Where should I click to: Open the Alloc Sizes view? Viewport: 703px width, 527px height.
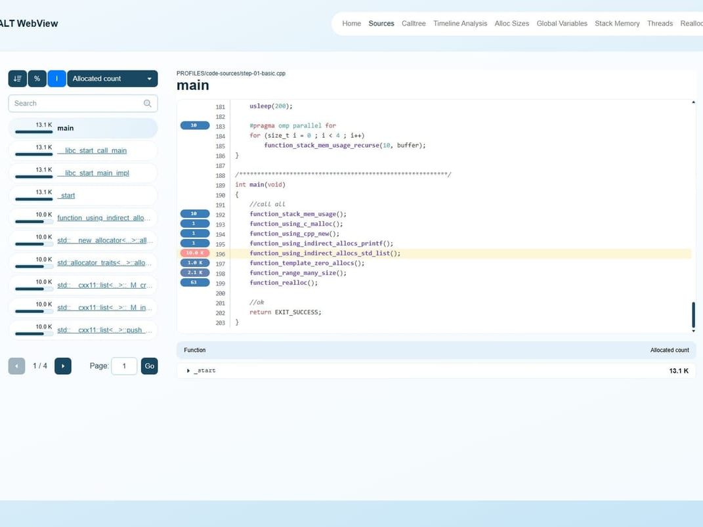pos(511,23)
